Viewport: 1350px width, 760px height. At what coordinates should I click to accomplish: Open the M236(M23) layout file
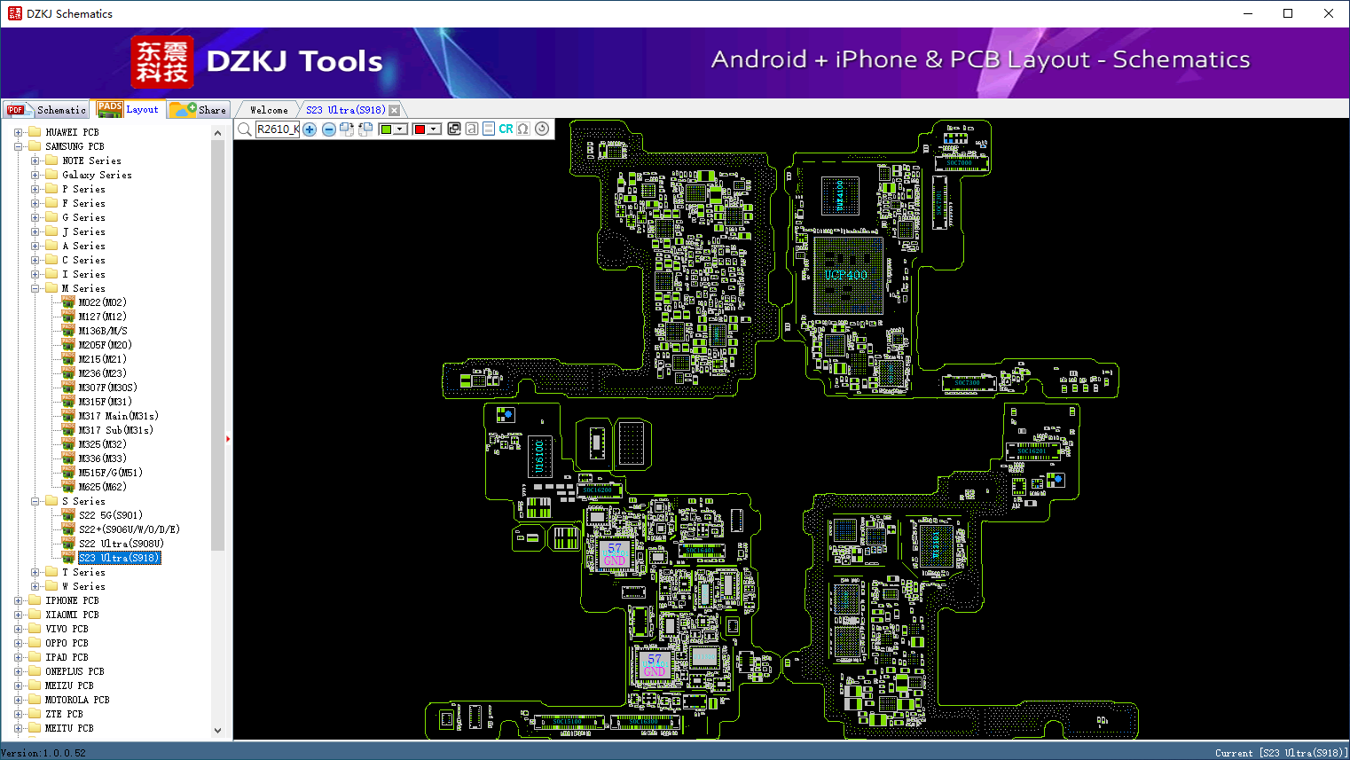click(102, 373)
